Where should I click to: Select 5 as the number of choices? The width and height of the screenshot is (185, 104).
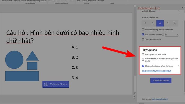point(167,23)
